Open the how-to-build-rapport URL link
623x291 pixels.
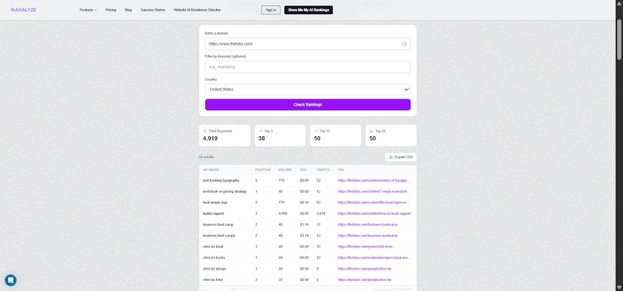tap(374, 213)
